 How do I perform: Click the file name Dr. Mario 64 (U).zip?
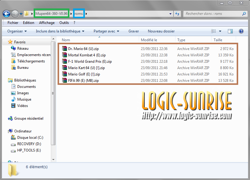click(x=83, y=48)
